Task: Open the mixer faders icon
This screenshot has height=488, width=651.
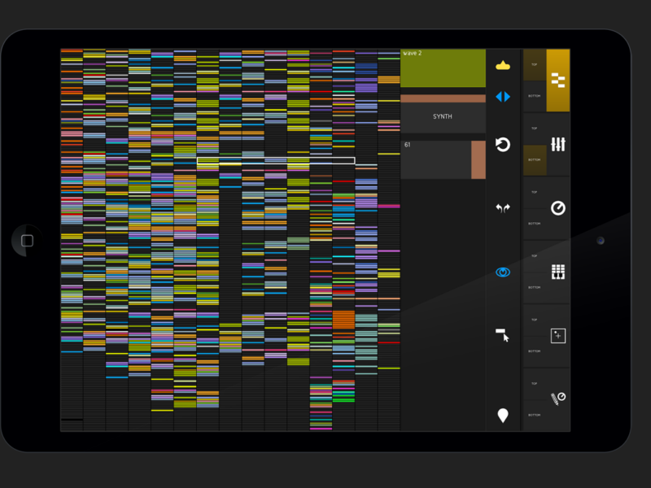Action: coord(558,144)
